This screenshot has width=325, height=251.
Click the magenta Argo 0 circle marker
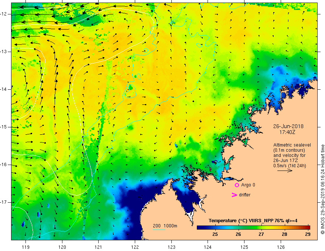[237, 185]
